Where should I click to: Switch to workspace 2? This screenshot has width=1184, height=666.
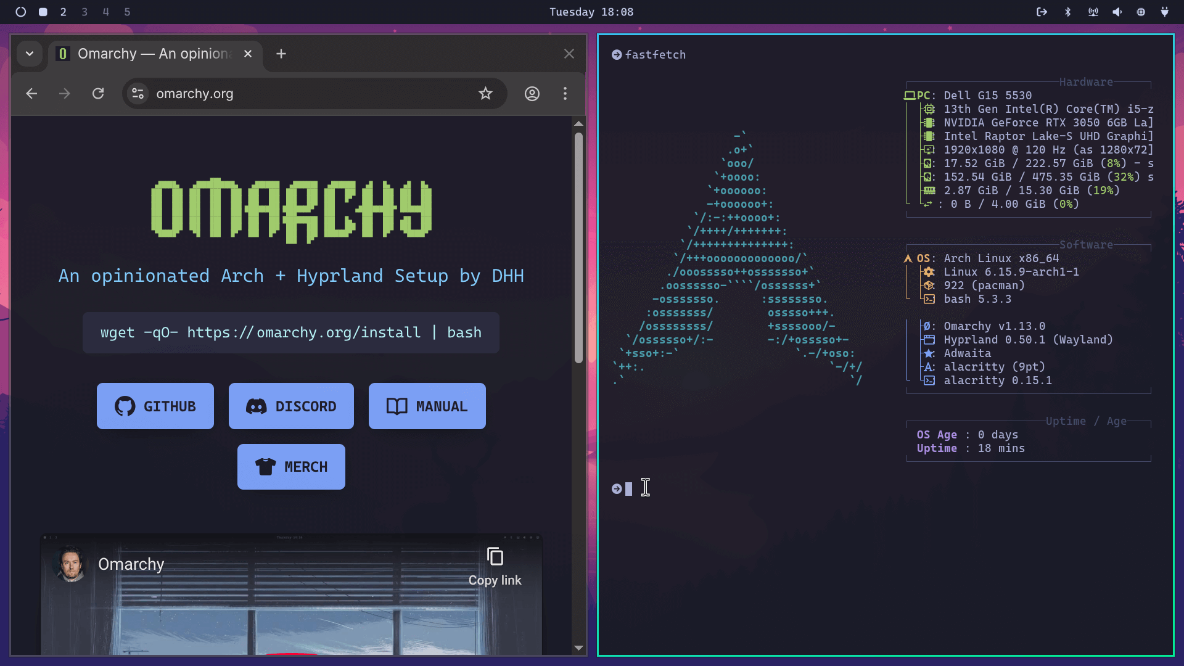[x=63, y=12]
